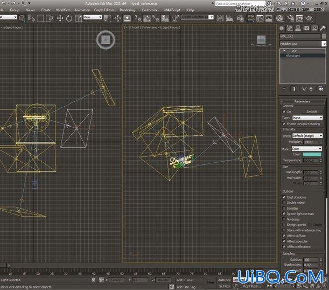Image resolution: width=329 pixels, height=290 pixels.
Task: Open Create Selection Set dropdown
Action: (197, 17)
